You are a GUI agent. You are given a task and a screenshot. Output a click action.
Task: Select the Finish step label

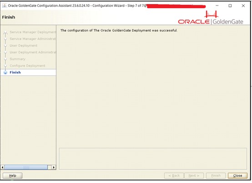[x=15, y=73]
